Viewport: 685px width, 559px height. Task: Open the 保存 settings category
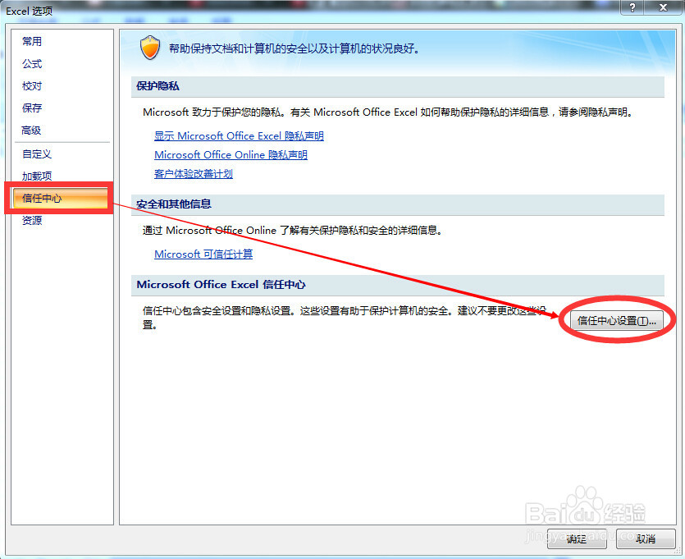click(32, 108)
